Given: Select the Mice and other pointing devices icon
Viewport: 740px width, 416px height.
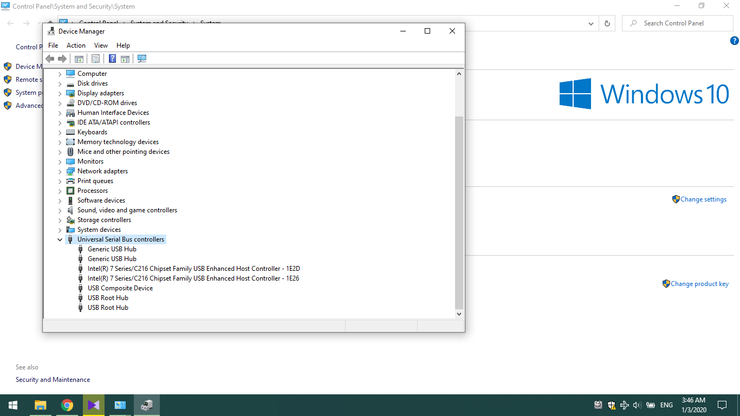Looking at the screenshot, I should pos(70,152).
